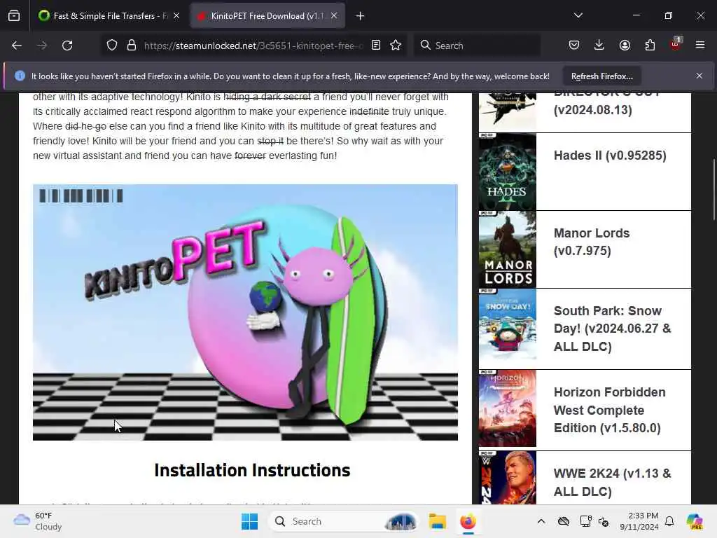Toggle reader view icon in address bar
717x538 pixels.
pos(376,46)
